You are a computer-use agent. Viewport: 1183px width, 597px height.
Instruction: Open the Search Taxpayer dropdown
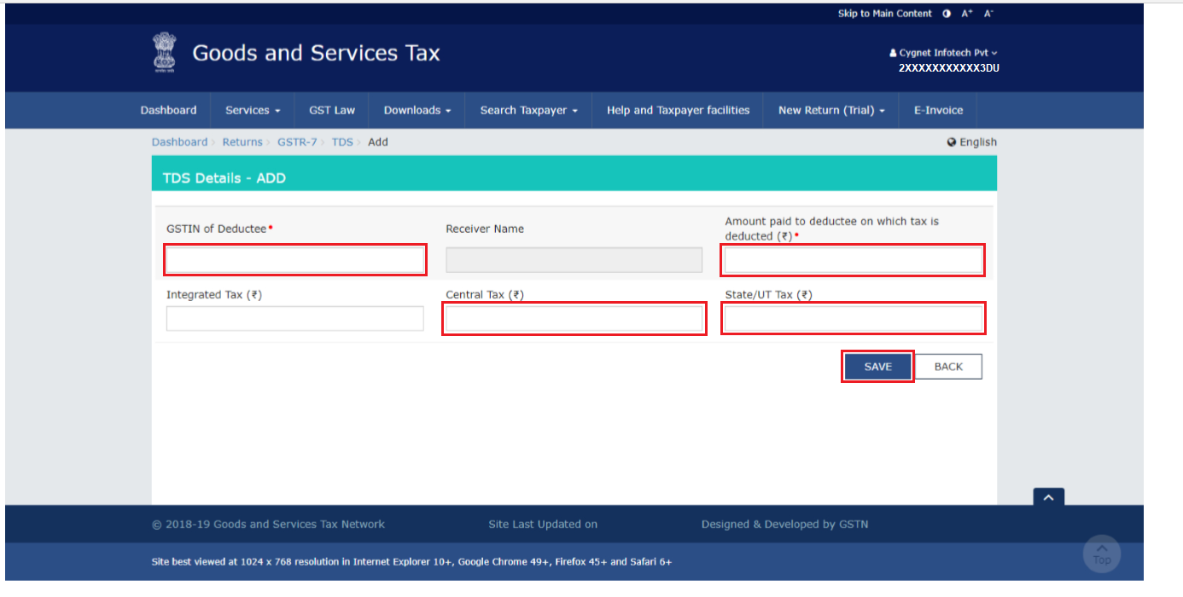(x=528, y=110)
